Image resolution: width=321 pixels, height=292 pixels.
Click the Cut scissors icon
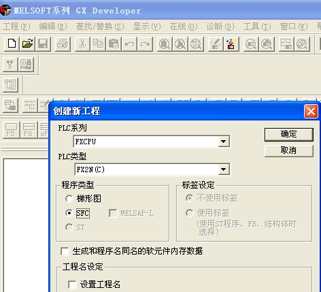[x=82, y=44]
